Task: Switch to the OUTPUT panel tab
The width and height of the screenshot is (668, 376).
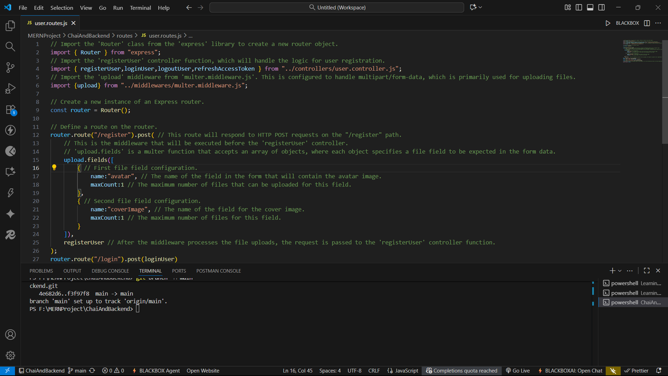Action: pos(72,271)
